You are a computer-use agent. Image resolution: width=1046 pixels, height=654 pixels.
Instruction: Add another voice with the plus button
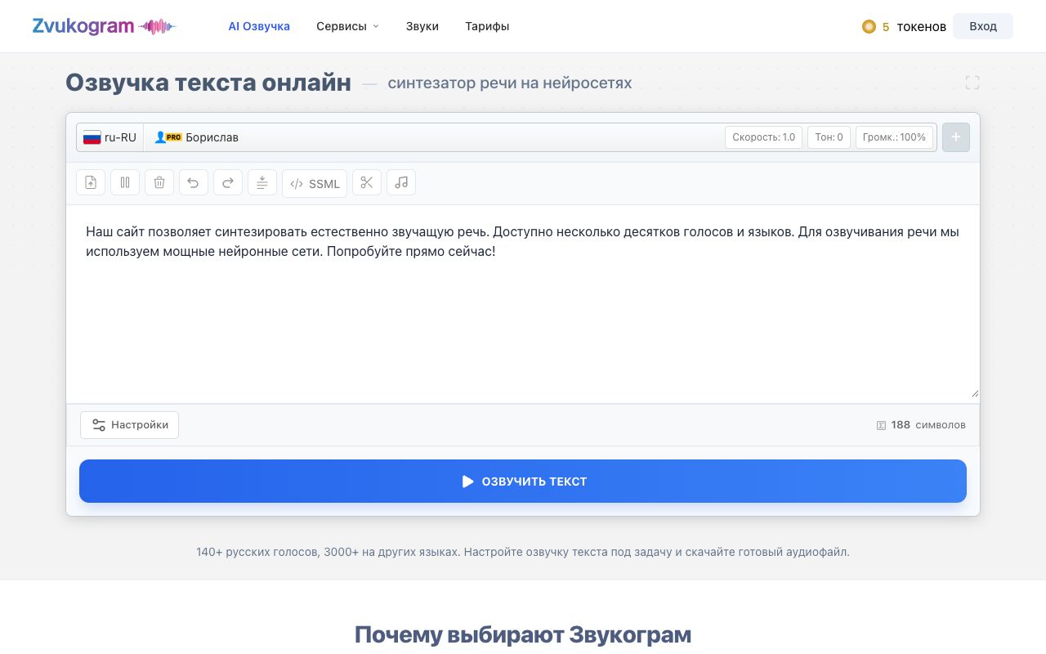click(956, 137)
